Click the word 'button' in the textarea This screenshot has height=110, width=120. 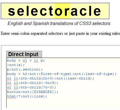coord(14,92)
